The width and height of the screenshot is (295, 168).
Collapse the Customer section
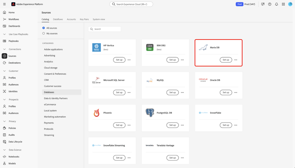pyautogui.click(x=4, y=71)
